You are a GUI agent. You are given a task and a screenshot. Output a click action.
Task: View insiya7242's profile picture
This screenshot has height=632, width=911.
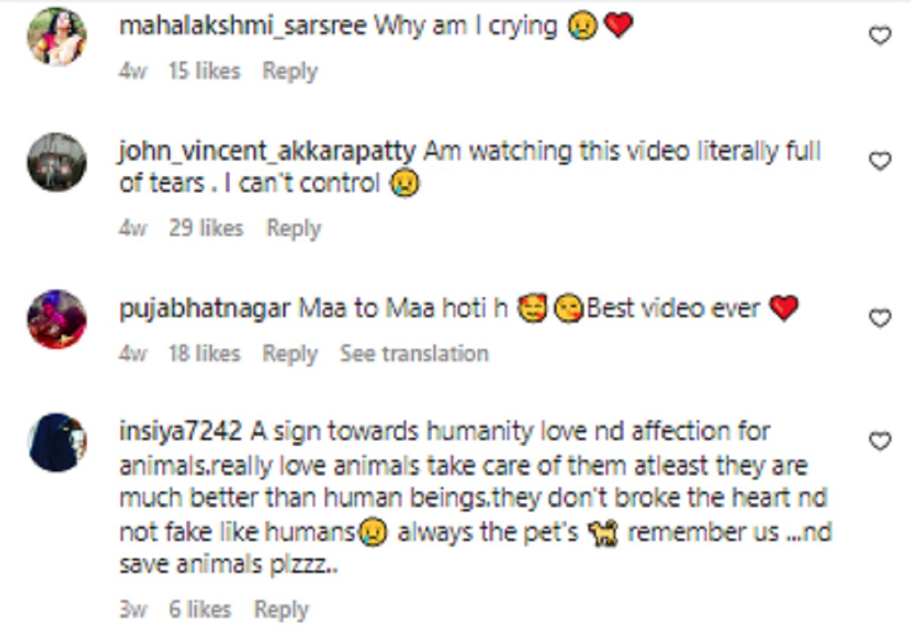tap(57, 442)
